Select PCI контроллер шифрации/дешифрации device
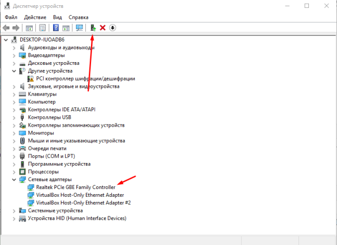 [x=85, y=79]
